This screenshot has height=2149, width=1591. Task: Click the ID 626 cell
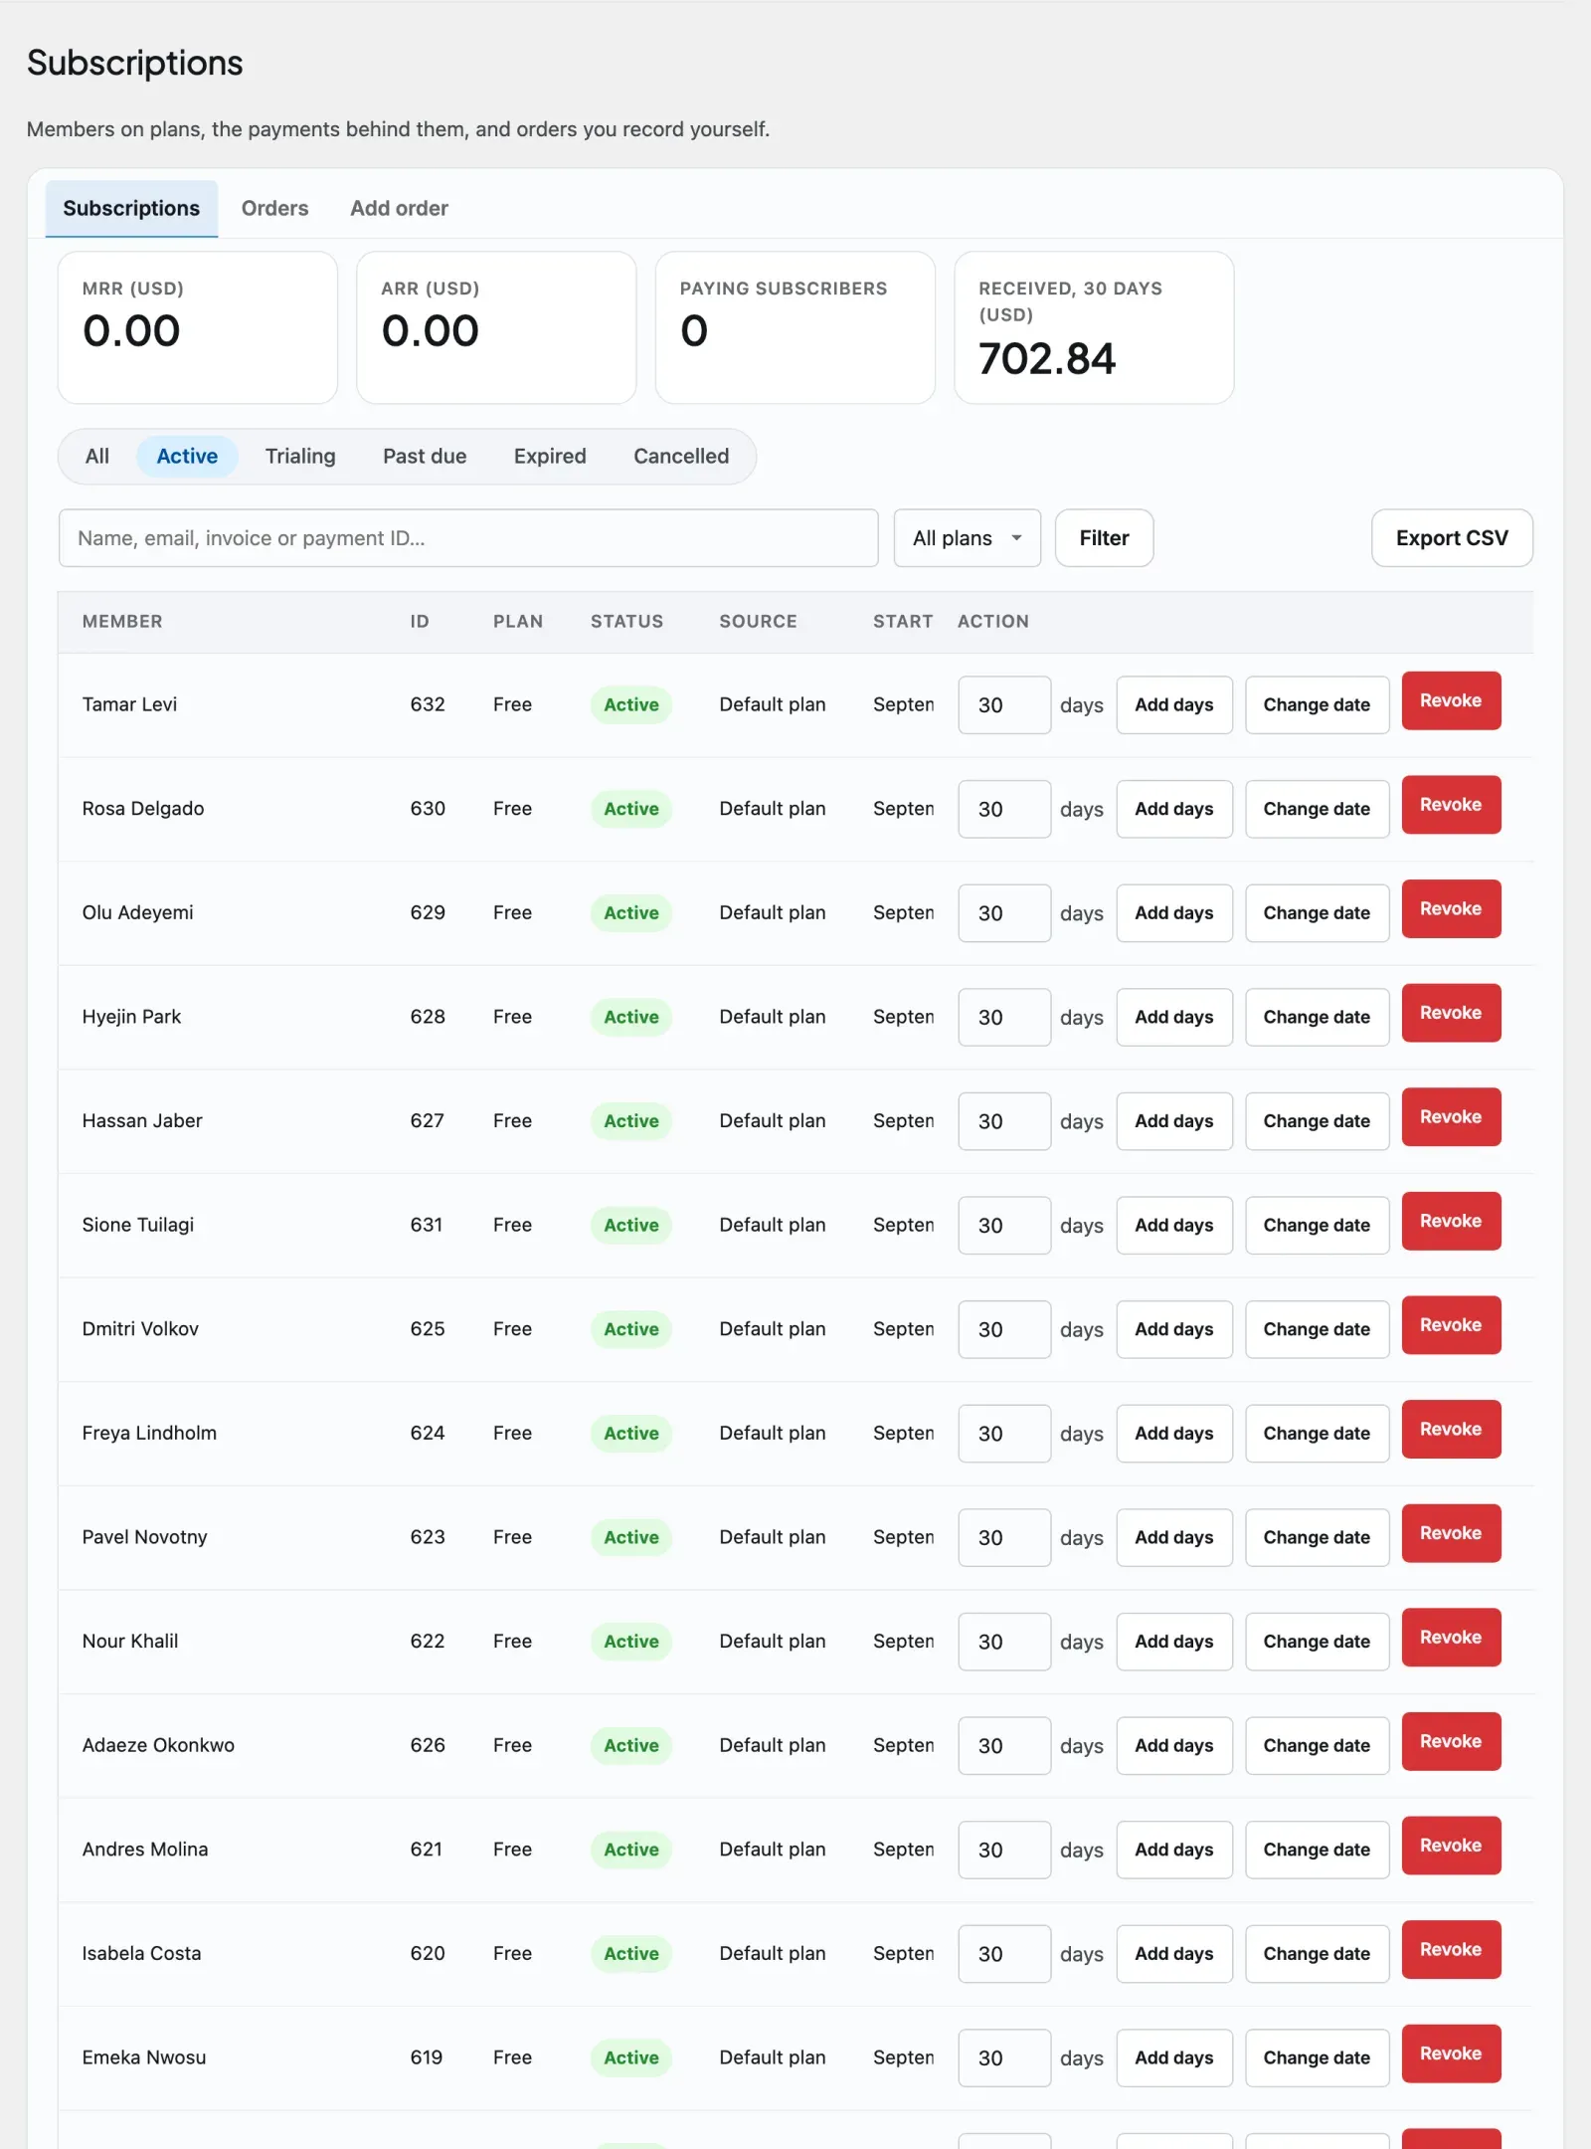coord(428,1745)
